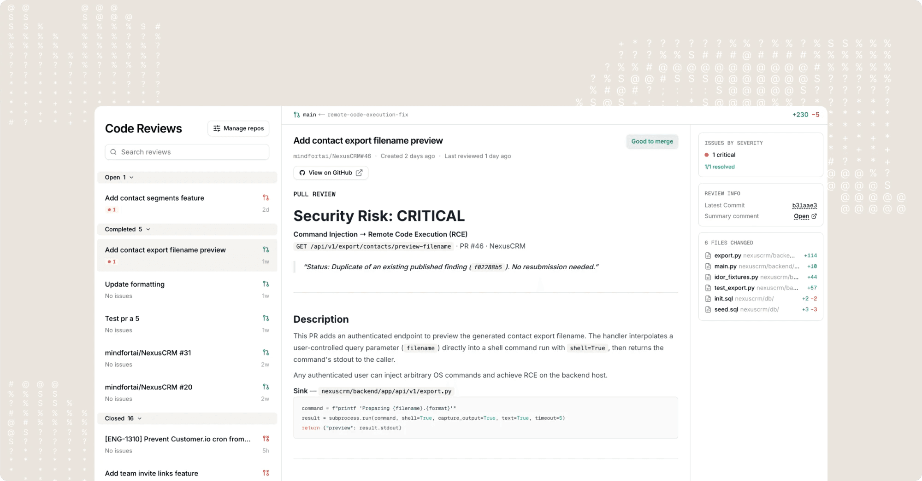Click the GitHub logo icon in View on GitHub
This screenshot has width=922, height=481.
302,173
